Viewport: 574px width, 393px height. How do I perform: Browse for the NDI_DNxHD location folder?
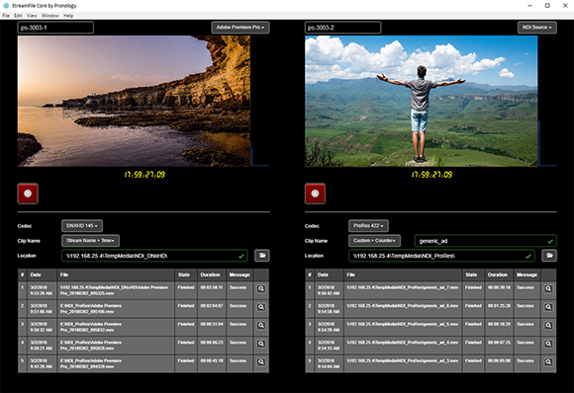(262, 256)
